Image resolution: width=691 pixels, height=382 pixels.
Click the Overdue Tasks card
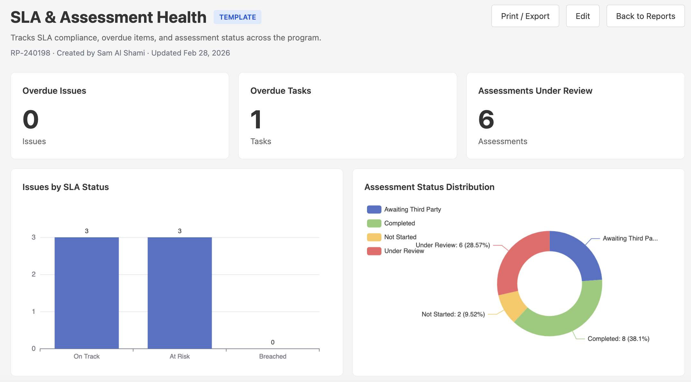tap(347, 116)
